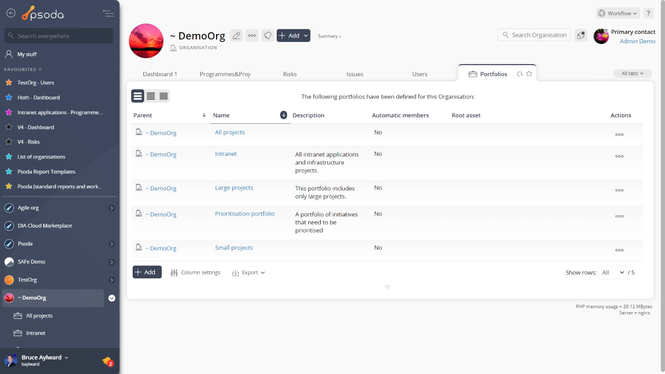Open notifications badge icon in sidebar footer
This screenshot has height=374, width=665.
pos(108,361)
